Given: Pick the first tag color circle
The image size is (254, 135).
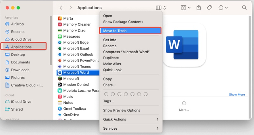Looking at the screenshot, I should (x=106, y=94).
